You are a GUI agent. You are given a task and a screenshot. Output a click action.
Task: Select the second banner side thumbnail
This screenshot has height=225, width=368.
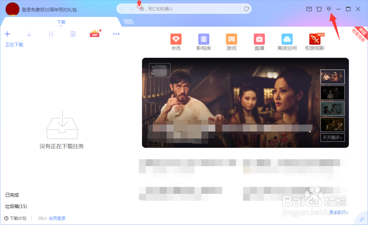click(x=333, y=93)
